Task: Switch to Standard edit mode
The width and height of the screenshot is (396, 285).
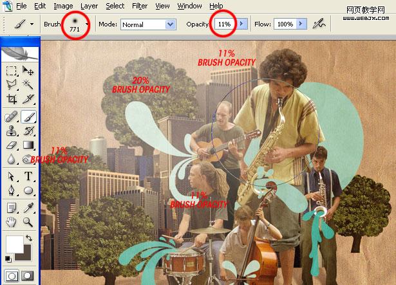Action: (12, 275)
